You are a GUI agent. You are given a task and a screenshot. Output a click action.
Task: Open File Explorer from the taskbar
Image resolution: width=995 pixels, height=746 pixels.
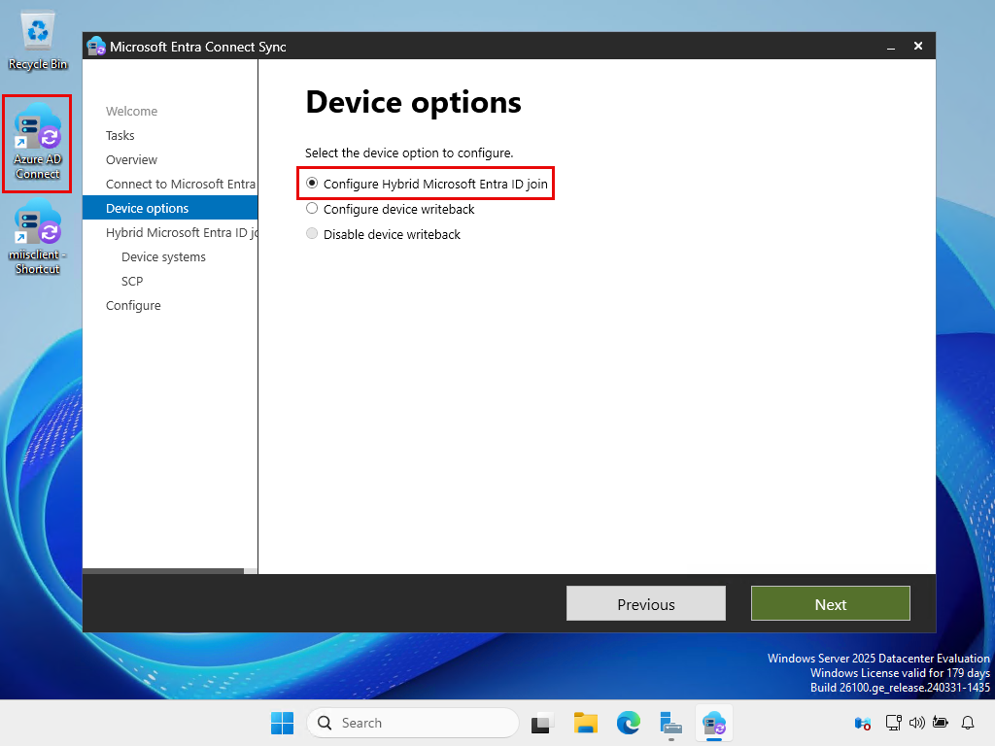[585, 723]
